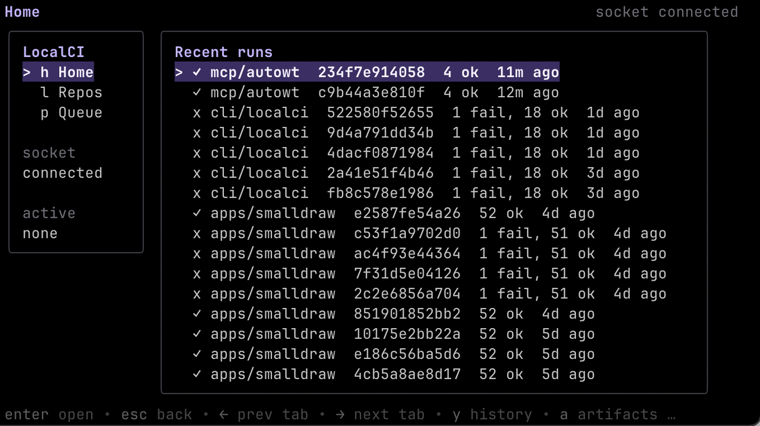Select failed run 9d4a791dd34b
Image resolution: width=760 pixels, height=426 pixels.
tap(416, 133)
